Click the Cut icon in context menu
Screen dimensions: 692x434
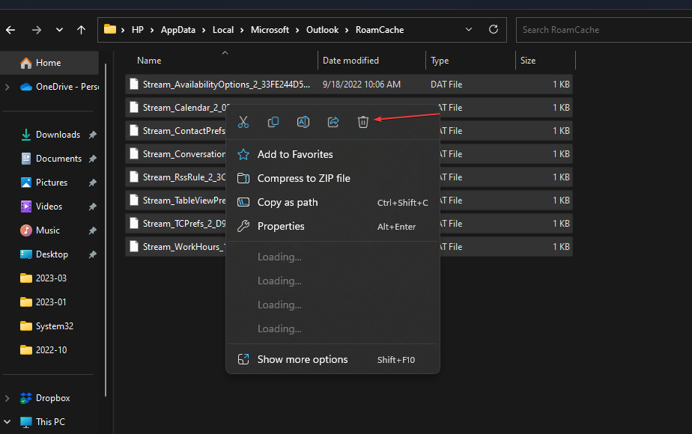[243, 122]
